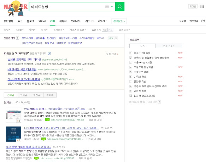Click related search 분양대출
The width and height of the screenshot is (206, 162).
[x=40, y=38]
